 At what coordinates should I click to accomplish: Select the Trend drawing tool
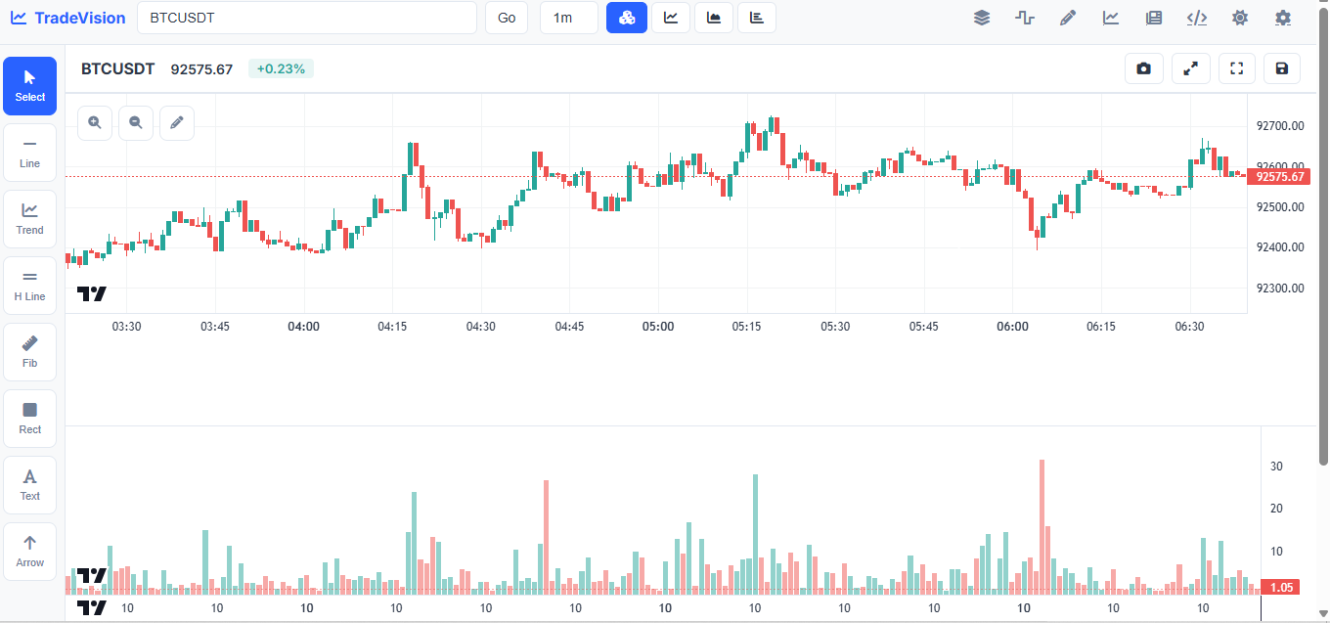click(x=29, y=217)
